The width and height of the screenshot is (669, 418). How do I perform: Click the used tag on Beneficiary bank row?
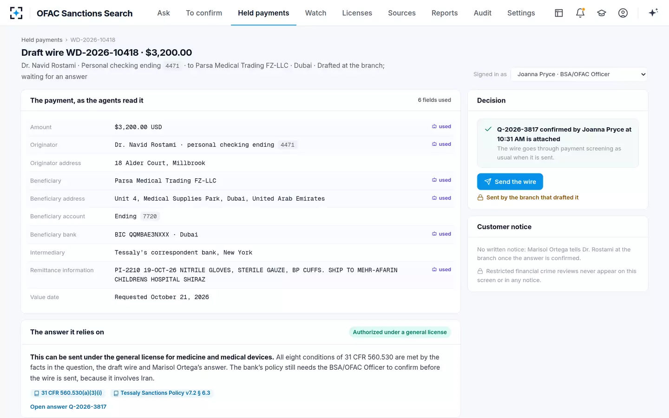[441, 234]
